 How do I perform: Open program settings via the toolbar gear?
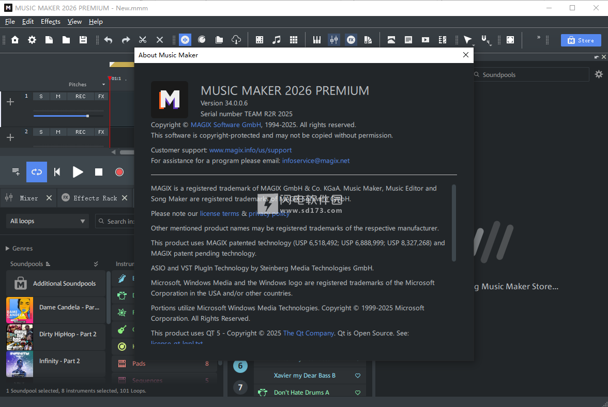pos(32,40)
